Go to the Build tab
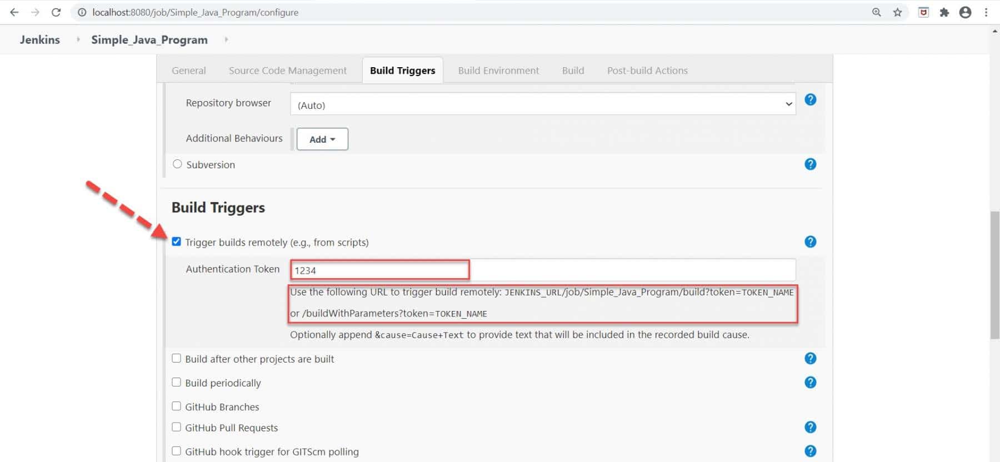 [x=573, y=71]
